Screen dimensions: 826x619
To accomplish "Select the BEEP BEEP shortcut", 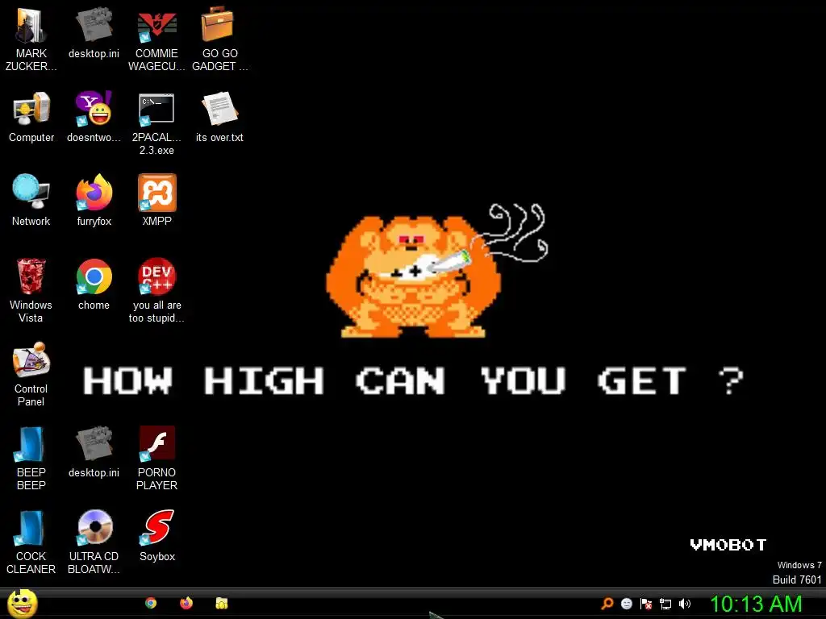I will pyautogui.click(x=31, y=459).
